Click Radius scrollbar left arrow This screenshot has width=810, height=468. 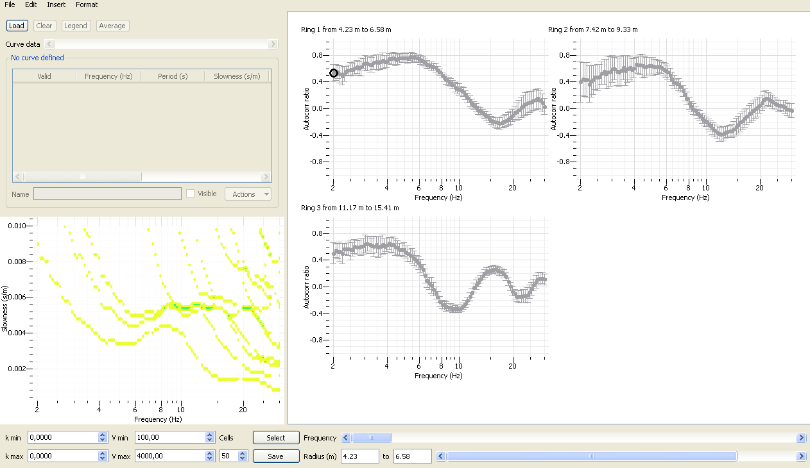click(x=441, y=456)
